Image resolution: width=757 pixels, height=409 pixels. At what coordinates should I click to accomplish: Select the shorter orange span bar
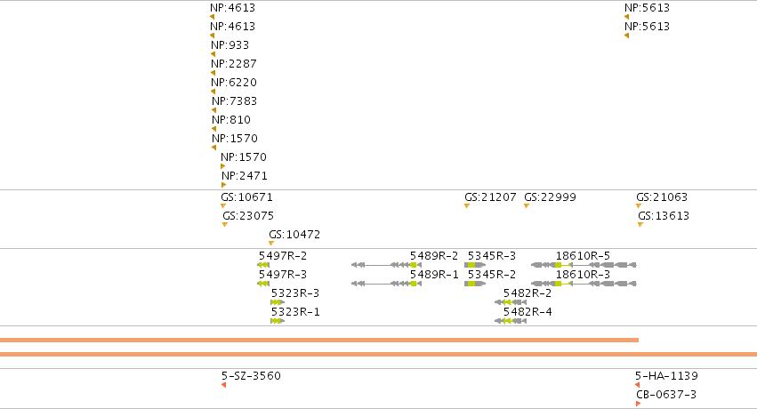coord(319,340)
